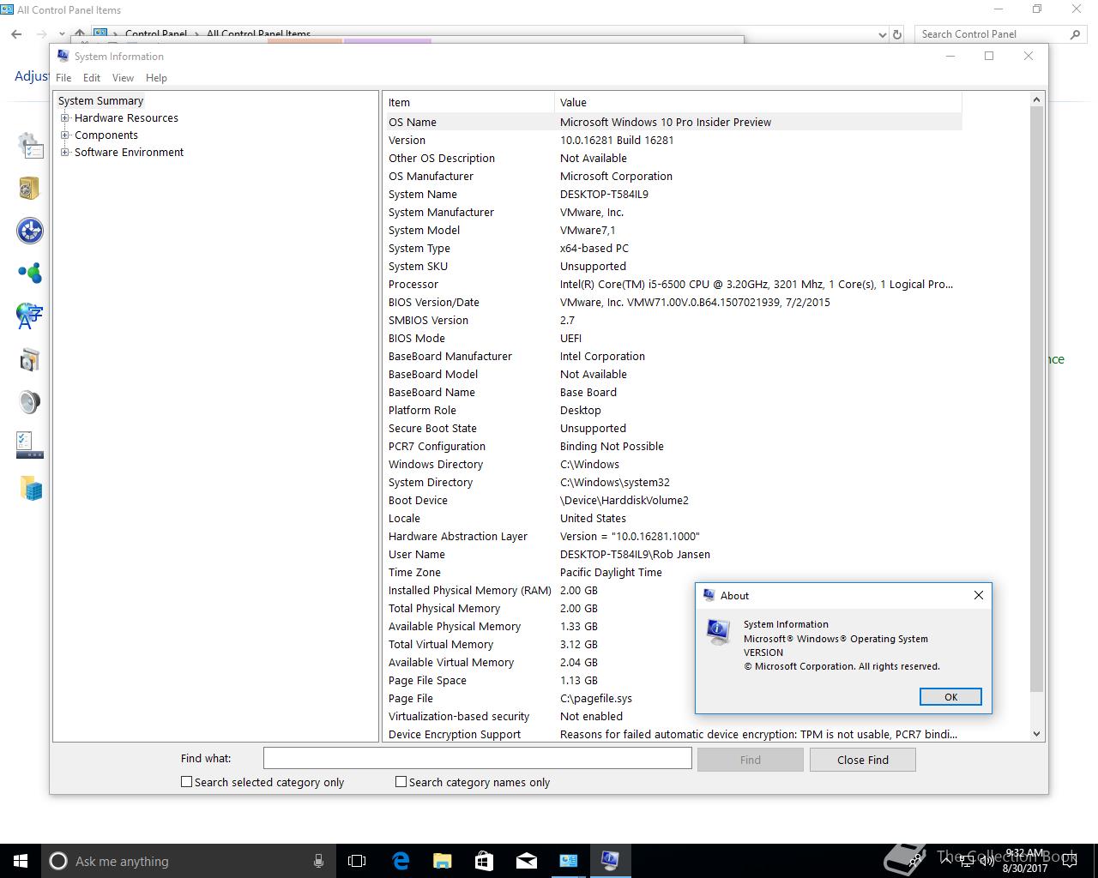
Task: Enable Search selected category only
Action: click(x=186, y=782)
